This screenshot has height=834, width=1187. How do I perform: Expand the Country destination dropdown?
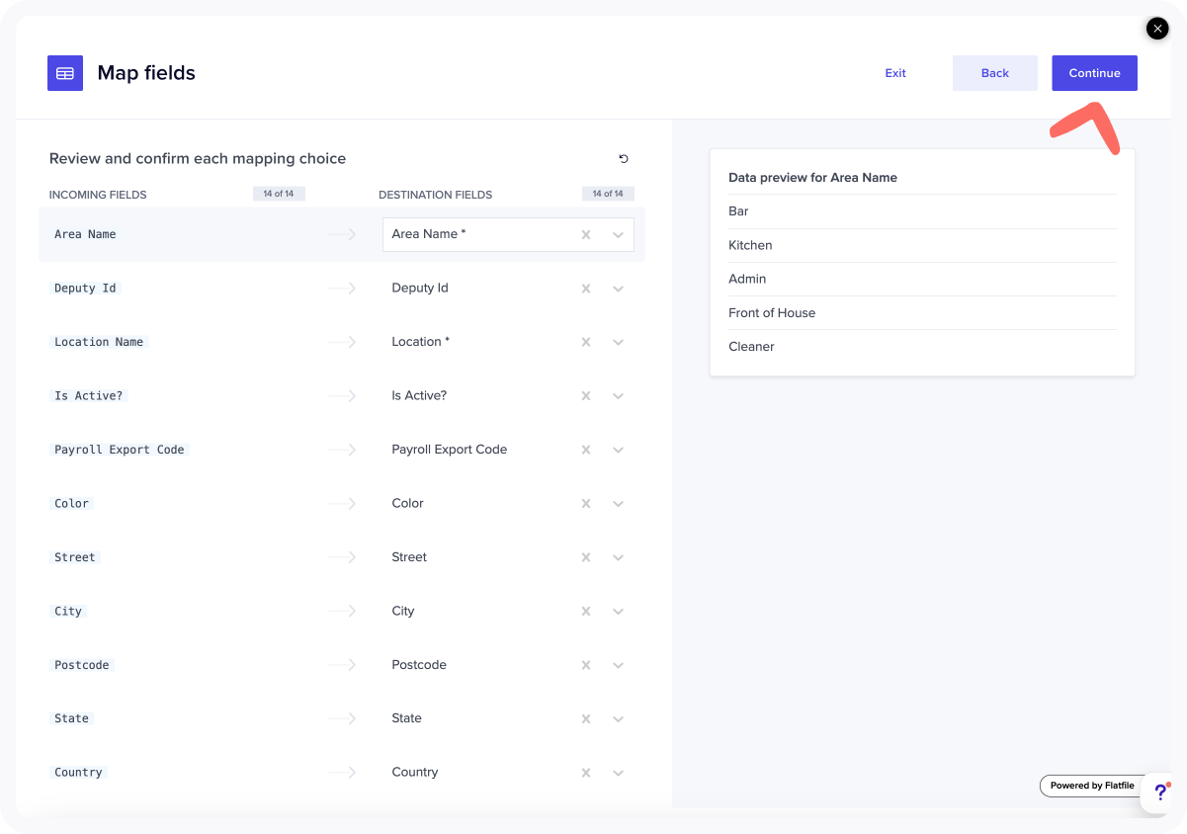[619, 773]
